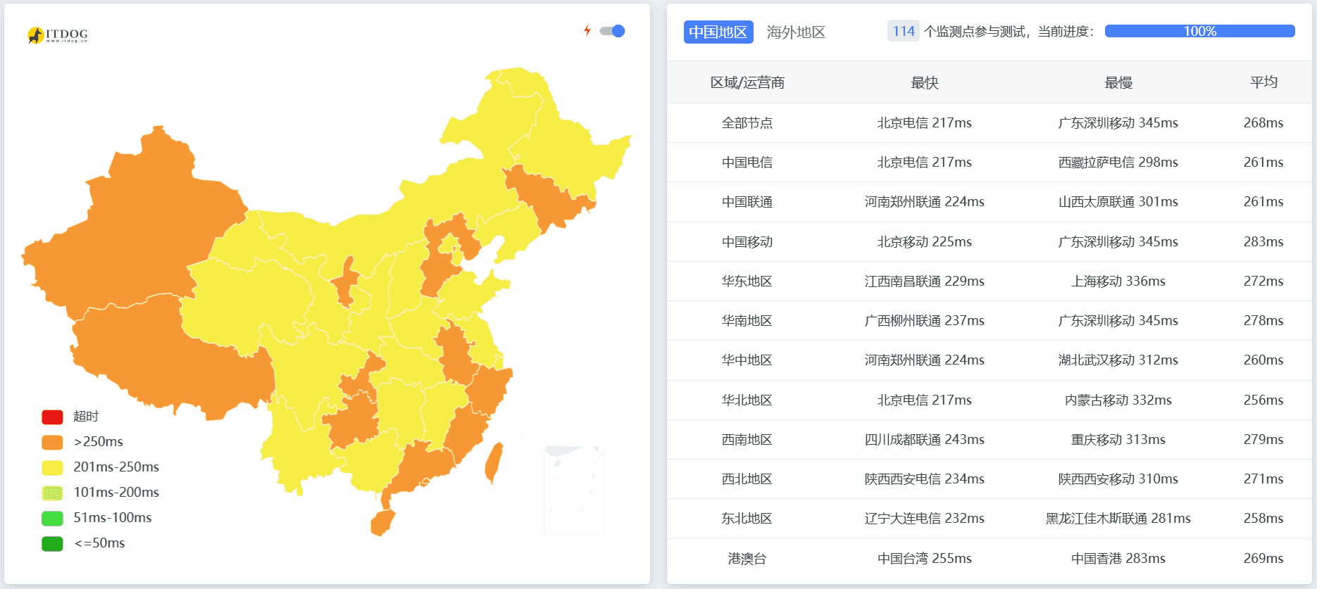Click the South China Sea inset map

(x=573, y=489)
